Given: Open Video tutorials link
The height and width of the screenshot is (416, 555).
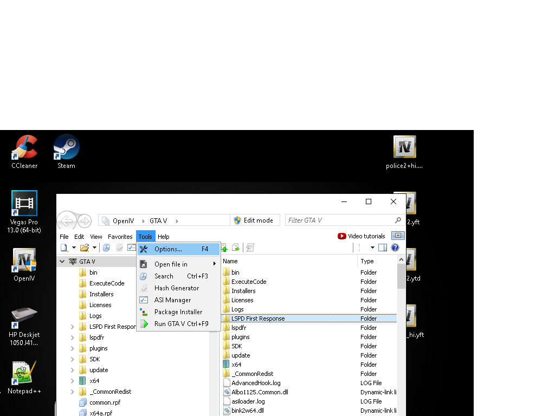Looking at the screenshot, I should point(362,236).
